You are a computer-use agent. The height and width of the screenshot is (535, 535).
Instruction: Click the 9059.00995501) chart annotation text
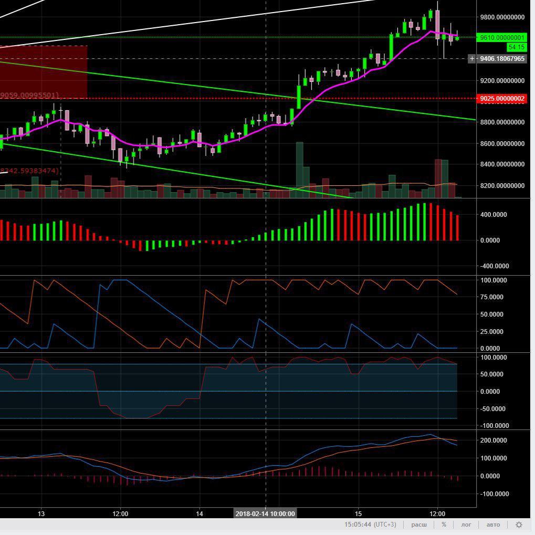(29, 95)
